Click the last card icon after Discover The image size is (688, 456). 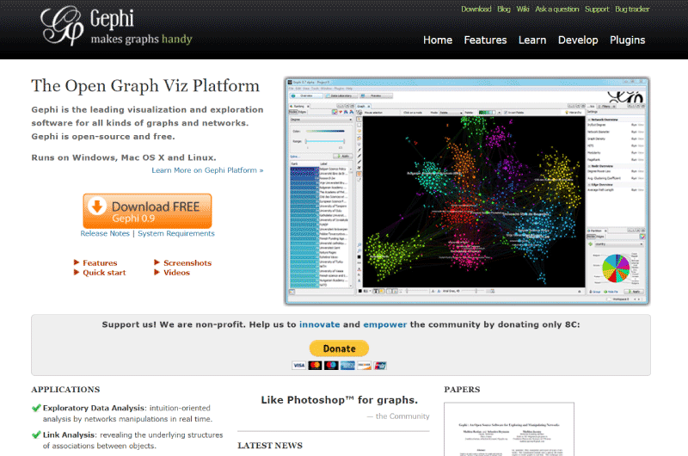(x=380, y=365)
